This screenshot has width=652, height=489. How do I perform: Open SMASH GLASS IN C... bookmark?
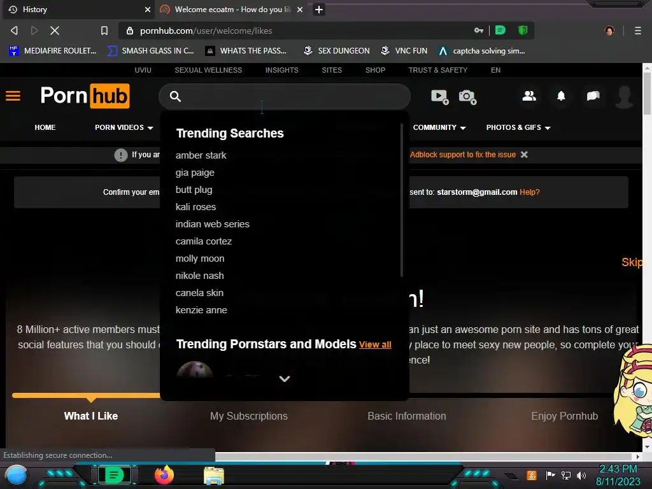click(x=150, y=51)
